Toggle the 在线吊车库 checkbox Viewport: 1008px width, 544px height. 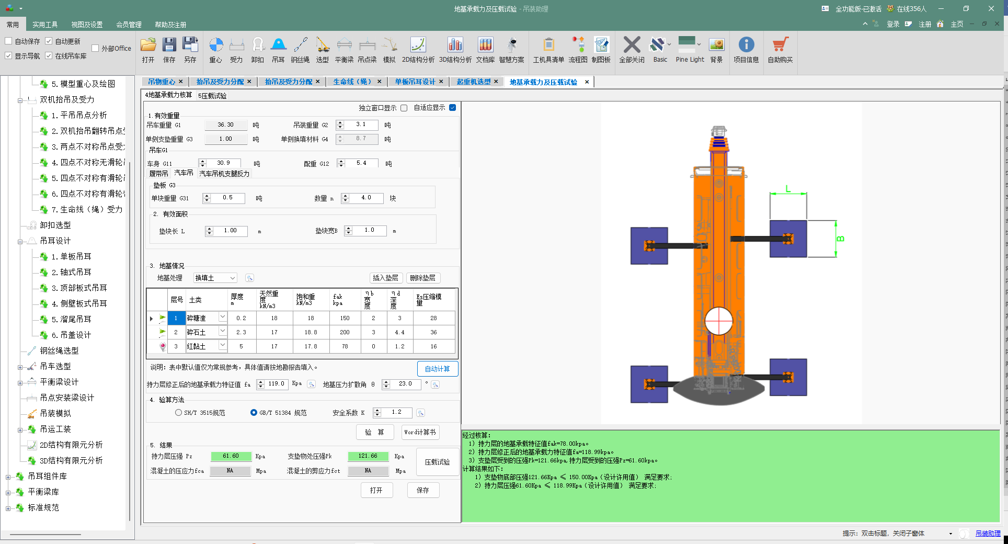coord(49,55)
